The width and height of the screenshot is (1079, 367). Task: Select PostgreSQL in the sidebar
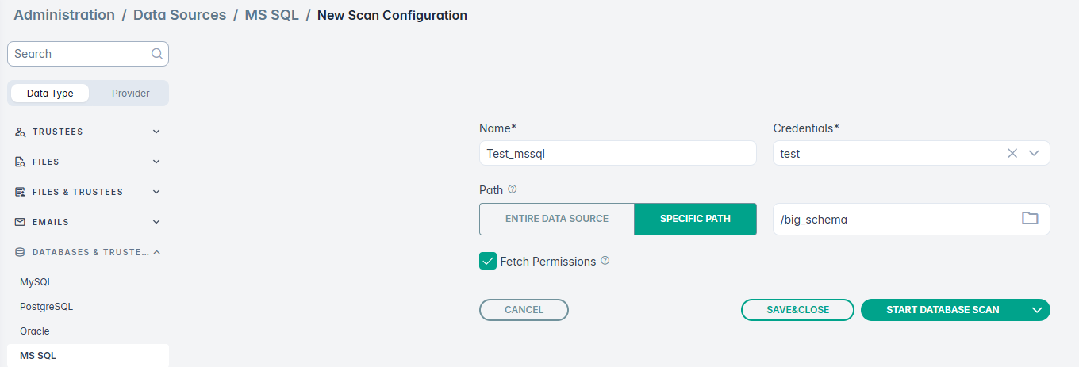click(x=46, y=307)
